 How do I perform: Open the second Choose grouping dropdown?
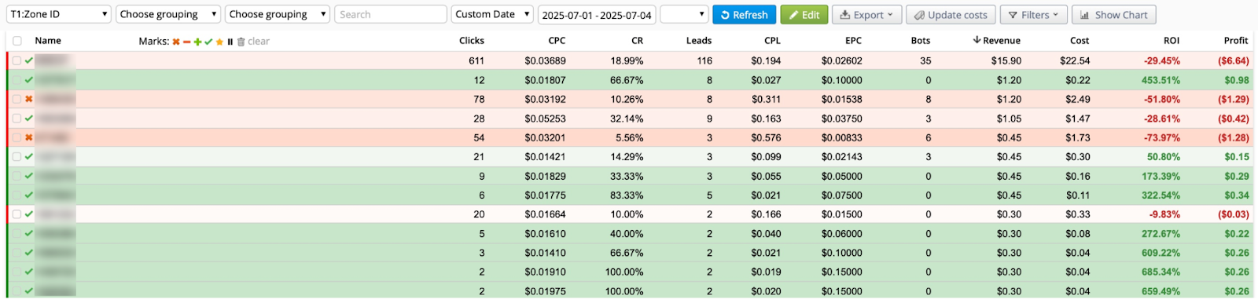coord(278,14)
